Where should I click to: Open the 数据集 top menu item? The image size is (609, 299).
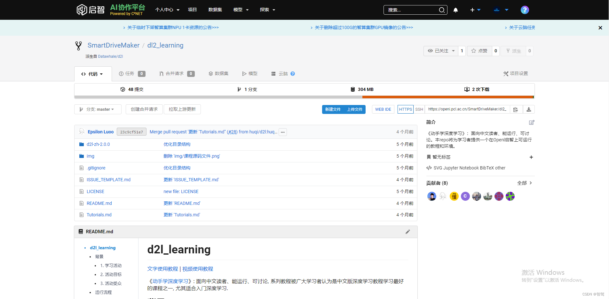point(215,10)
